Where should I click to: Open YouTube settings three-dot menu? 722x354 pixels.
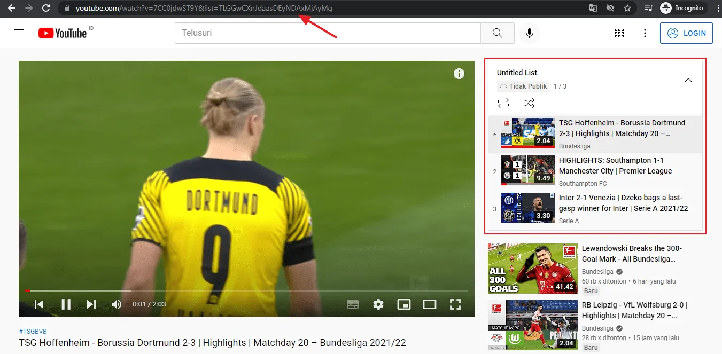pos(645,33)
